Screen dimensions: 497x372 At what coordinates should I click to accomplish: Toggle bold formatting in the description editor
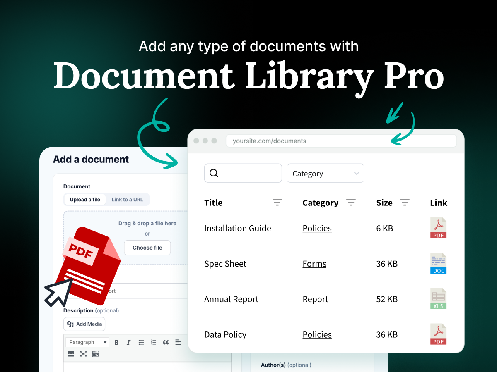(116, 342)
